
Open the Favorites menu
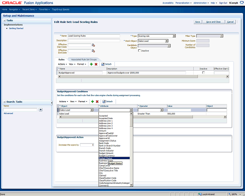point(44,9)
